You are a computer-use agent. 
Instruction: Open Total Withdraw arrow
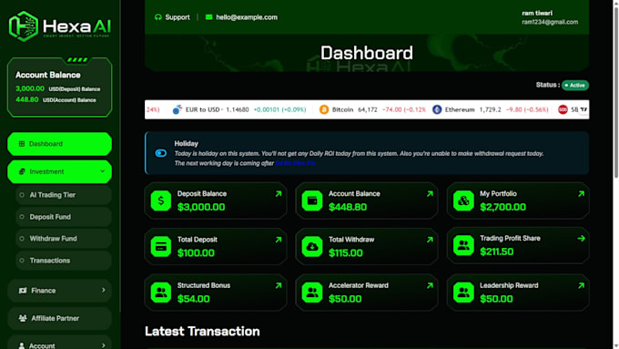pos(430,240)
